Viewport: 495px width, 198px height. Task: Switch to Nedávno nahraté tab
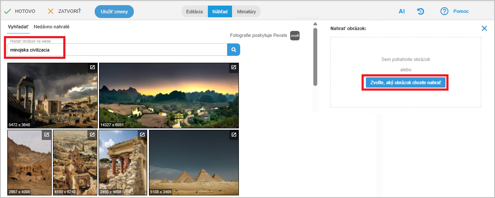point(52,27)
